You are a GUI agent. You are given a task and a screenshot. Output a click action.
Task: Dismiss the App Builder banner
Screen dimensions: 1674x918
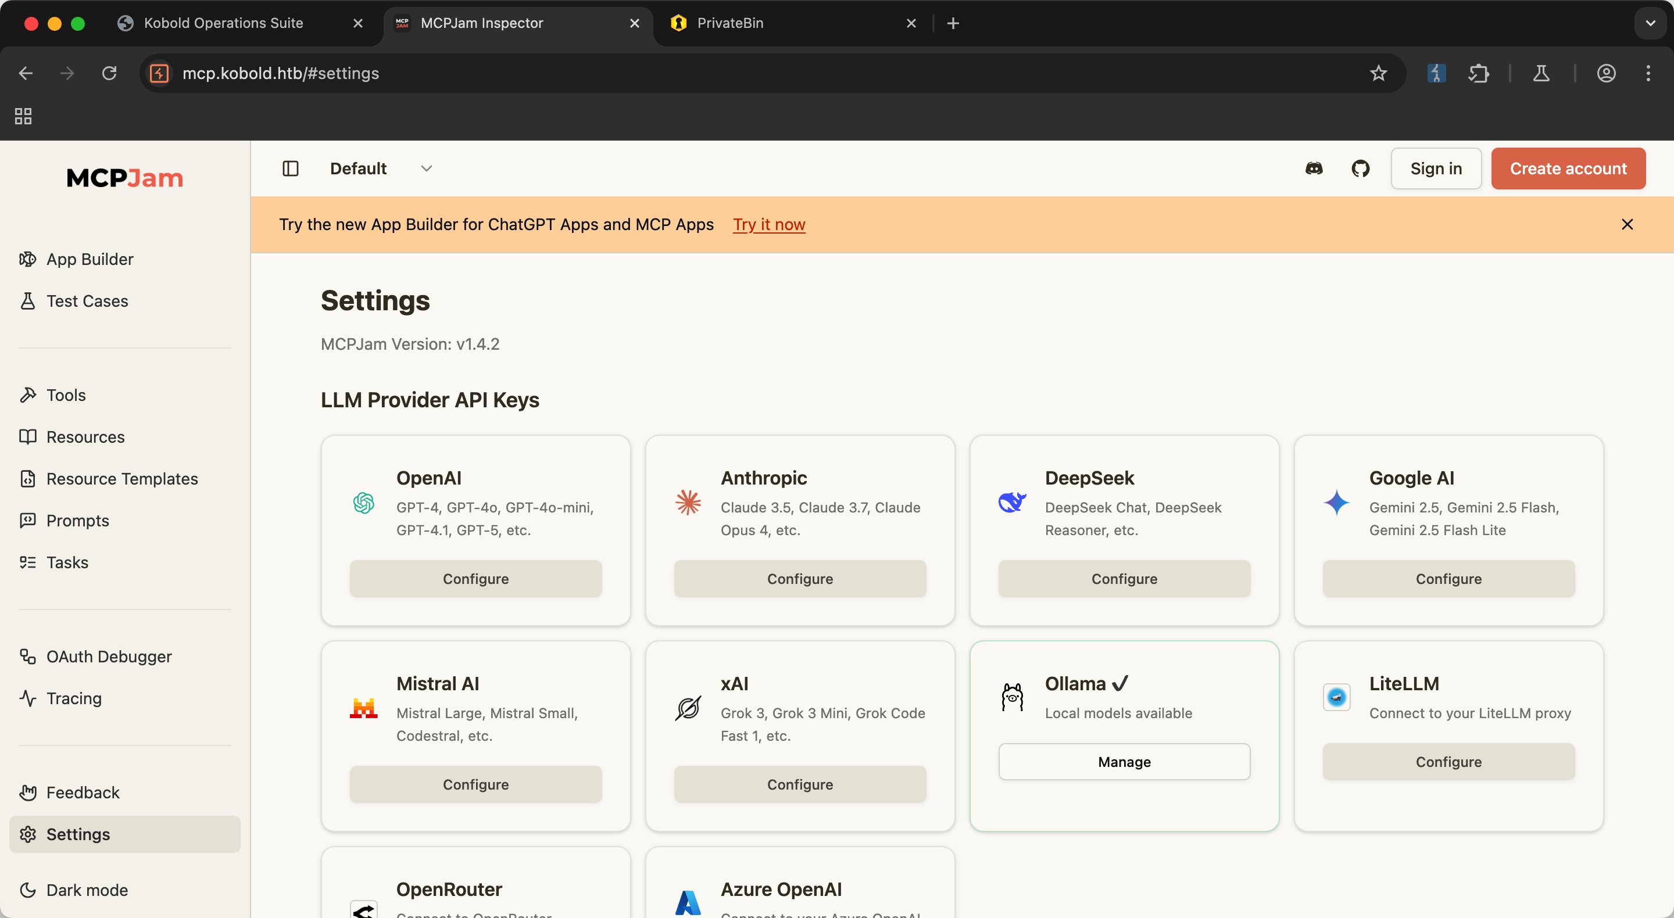pyautogui.click(x=1628, y=224)
